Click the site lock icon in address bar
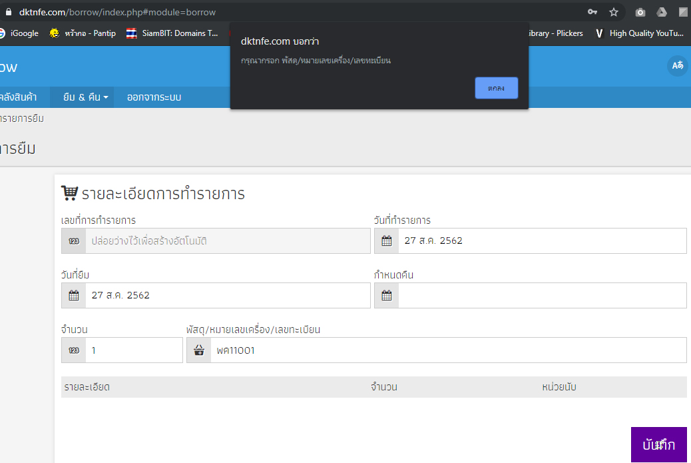691x463 pixels. 9,12
